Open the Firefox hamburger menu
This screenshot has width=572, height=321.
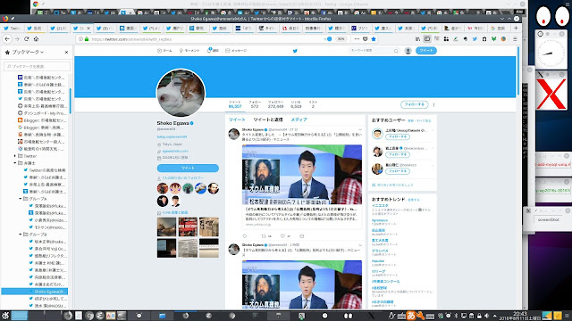515,39
